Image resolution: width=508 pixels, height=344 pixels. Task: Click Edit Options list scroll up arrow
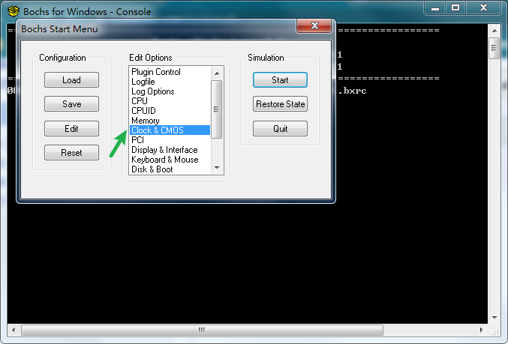click(217, 73)
